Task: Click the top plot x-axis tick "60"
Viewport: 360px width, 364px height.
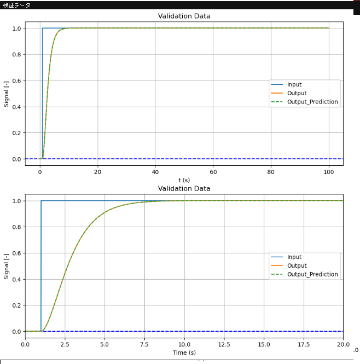Action: (x=213, y=172)
